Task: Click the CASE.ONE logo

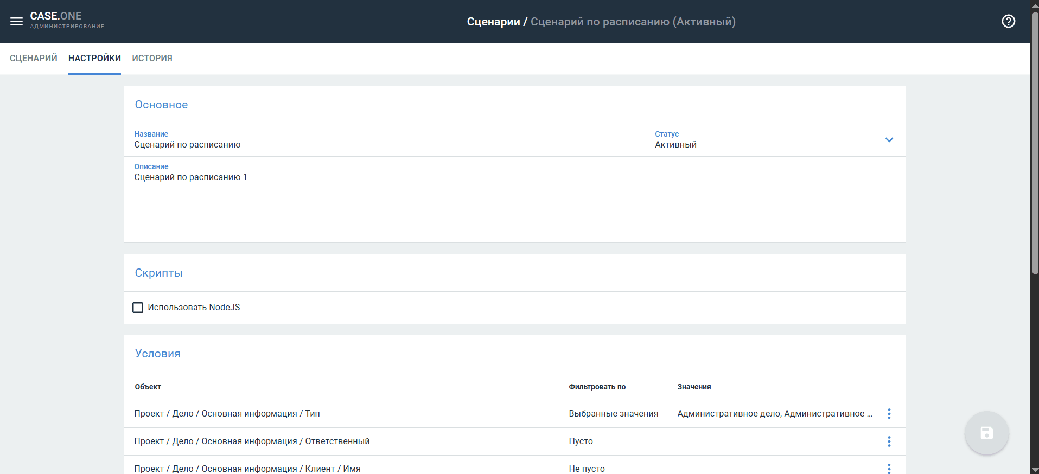Action: [56, 16]
